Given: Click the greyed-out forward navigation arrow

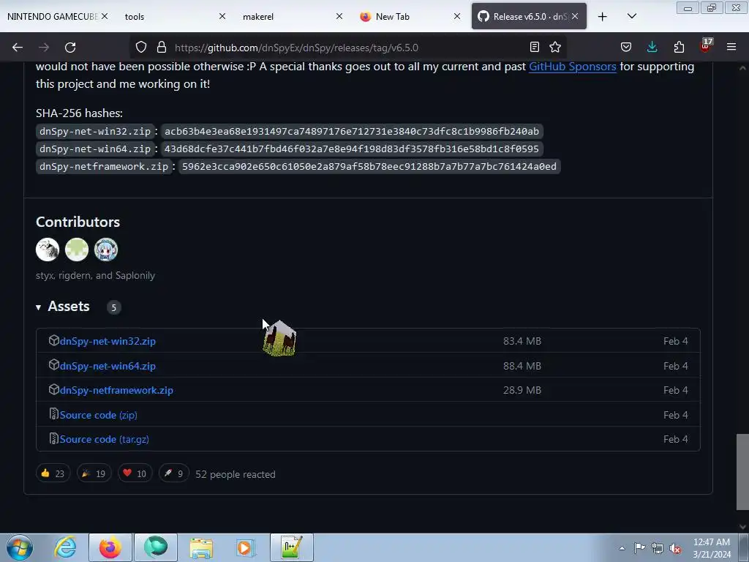Looking at the screenshot, I should click(x=44, y=48).
